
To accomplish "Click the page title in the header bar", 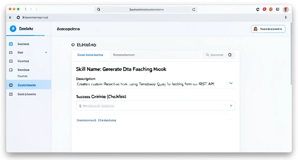I will (x=68, y=29).
